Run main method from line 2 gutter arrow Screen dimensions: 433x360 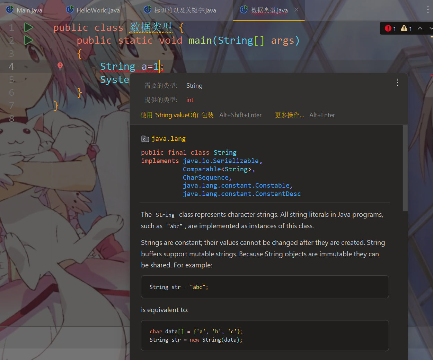(x=28, y=40)
